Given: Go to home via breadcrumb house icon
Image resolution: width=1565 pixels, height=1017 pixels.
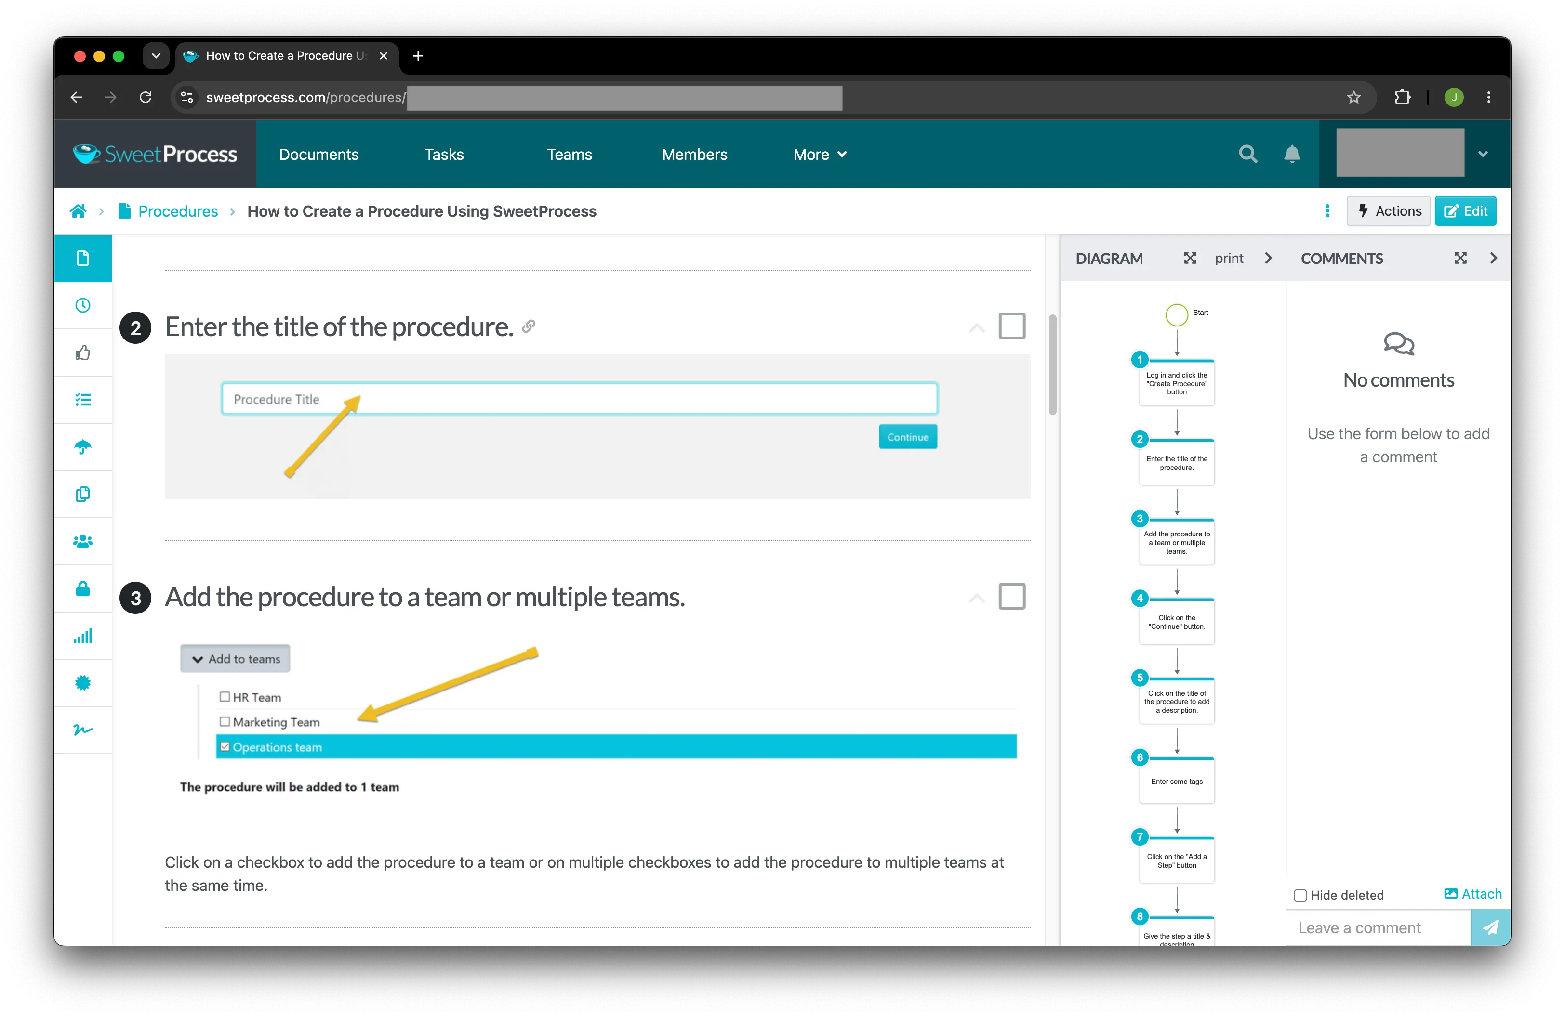Looking at the screenshot, I should [x=78, y=211].
